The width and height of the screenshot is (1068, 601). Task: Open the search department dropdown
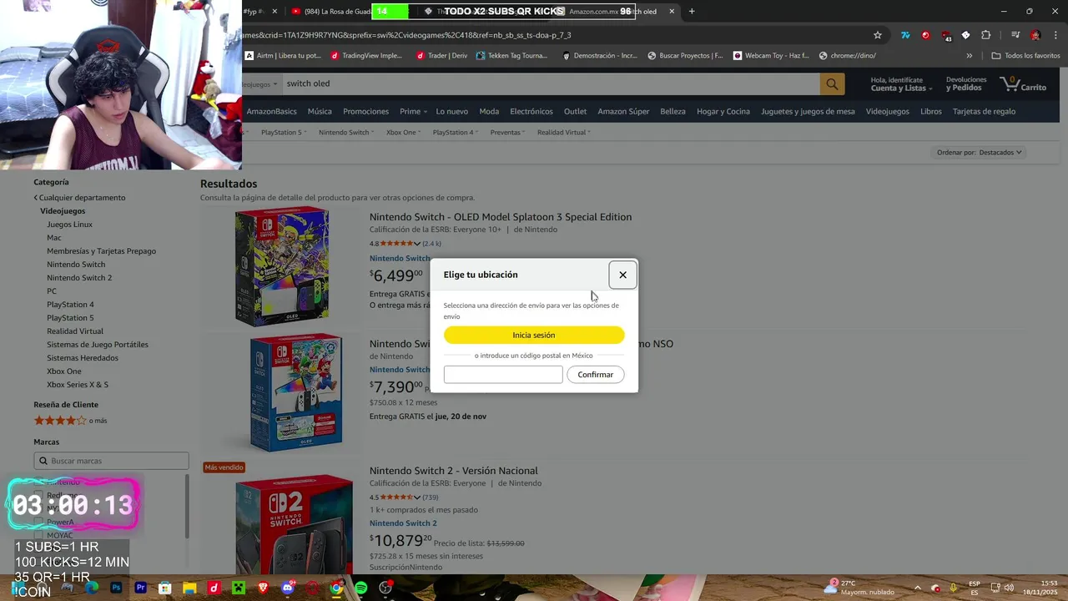(260, 83)
